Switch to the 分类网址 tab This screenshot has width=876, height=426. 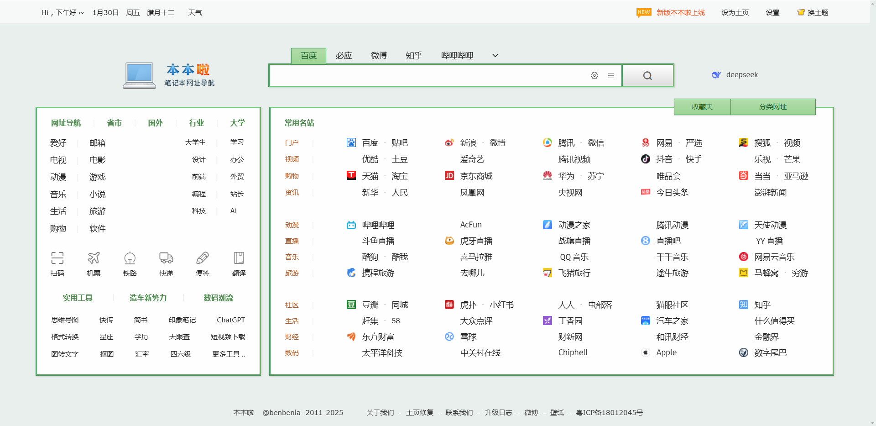tap(773, 106)
